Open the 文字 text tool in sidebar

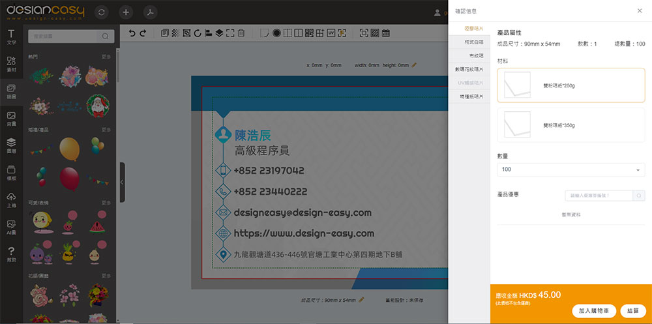click(x=11, y=37)
